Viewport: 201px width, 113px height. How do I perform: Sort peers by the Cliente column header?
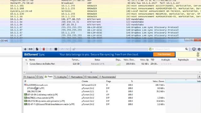(85, 81)
